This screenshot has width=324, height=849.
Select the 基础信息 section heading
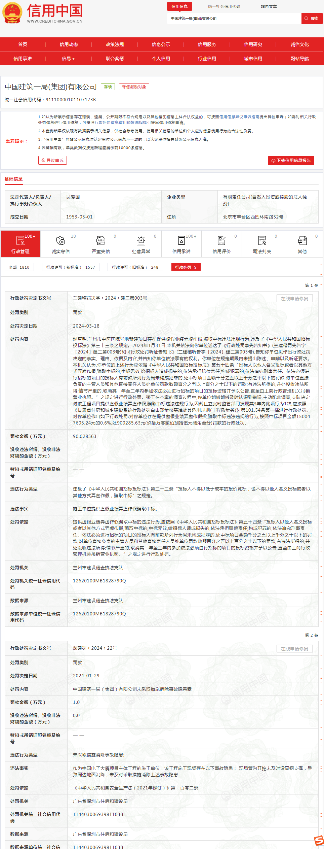(x=13, y=179)
